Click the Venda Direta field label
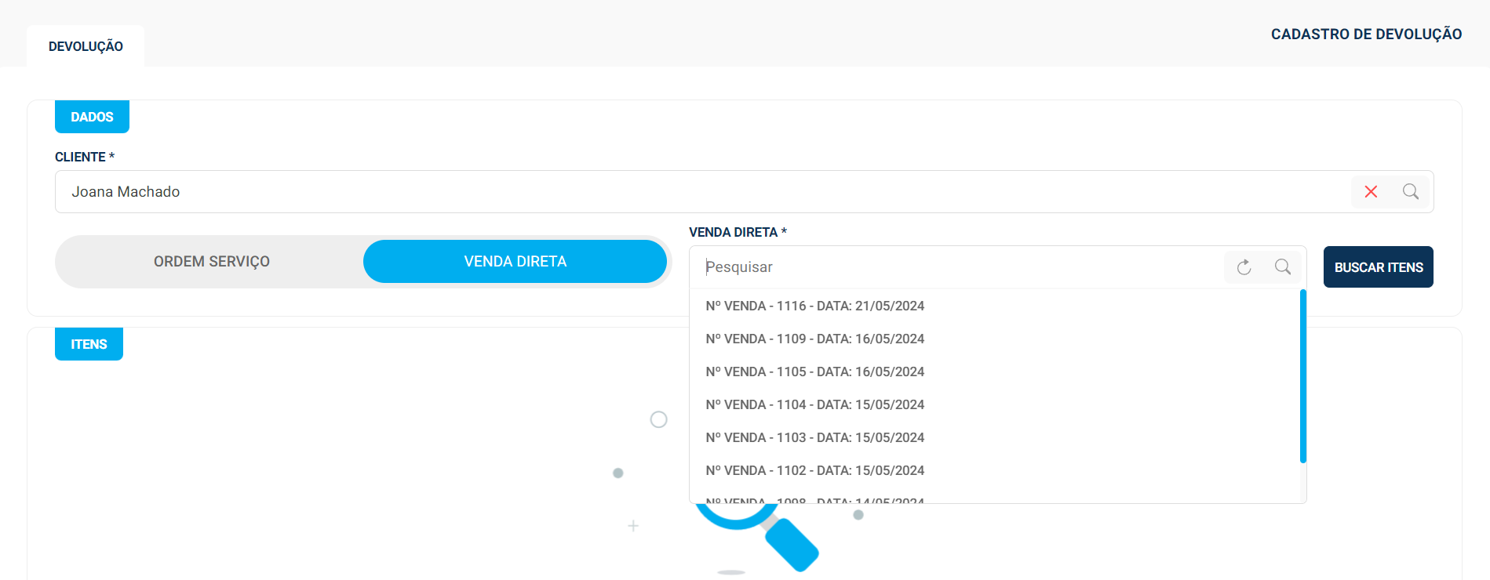The width and height of the screenshot is (1490, 580). pos(738,232)
